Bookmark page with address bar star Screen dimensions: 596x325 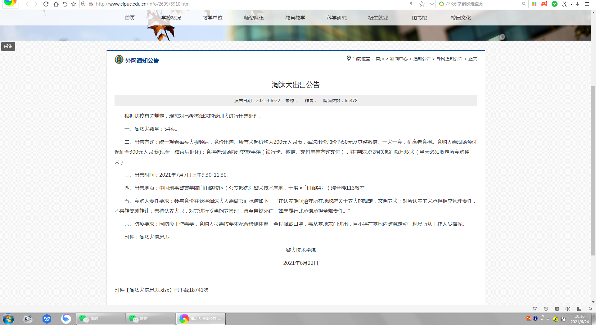tap(422, 4)
